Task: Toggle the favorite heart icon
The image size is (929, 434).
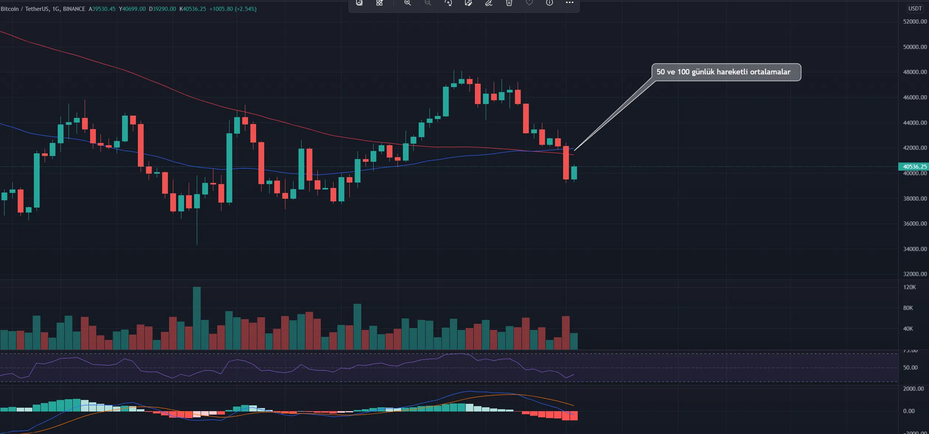Action: pos(529,3)
